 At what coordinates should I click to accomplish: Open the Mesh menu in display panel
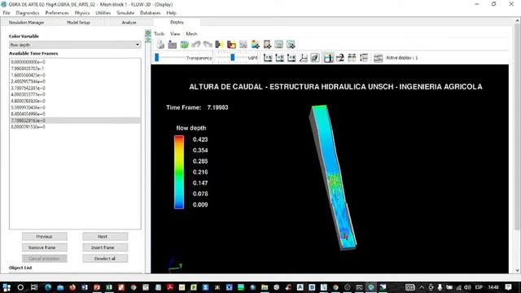(x=191, y=33)
